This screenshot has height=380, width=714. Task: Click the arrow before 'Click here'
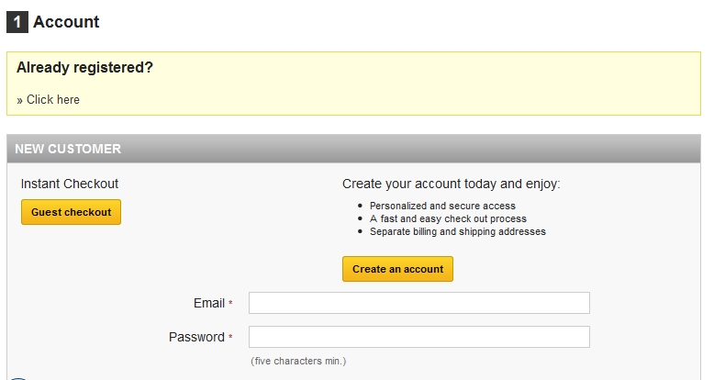pyautogui.click(x=19, y=100)
